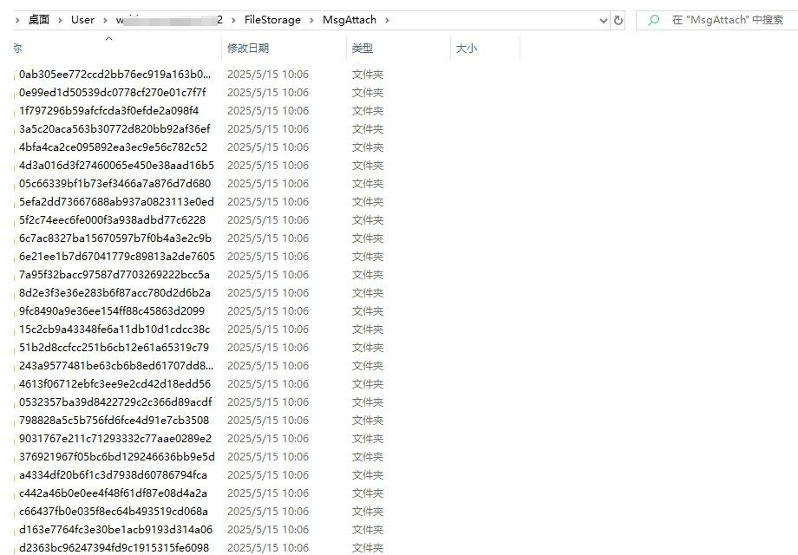Go to User in the breadcrumb
Screen dimensions: 798x555
[x=82, y=20]
